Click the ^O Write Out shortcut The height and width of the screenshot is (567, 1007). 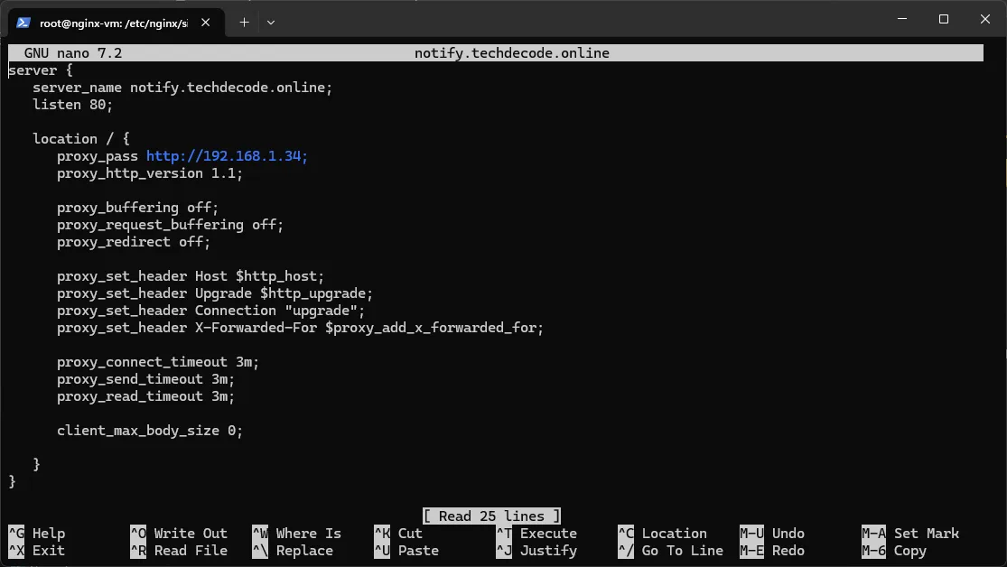pyautogui.click(x=179, y=534)
